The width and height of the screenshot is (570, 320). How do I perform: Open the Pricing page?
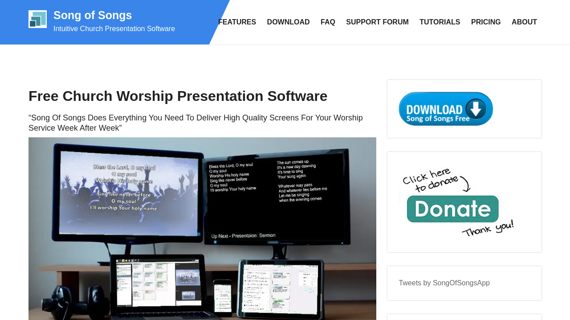(486, 22)
